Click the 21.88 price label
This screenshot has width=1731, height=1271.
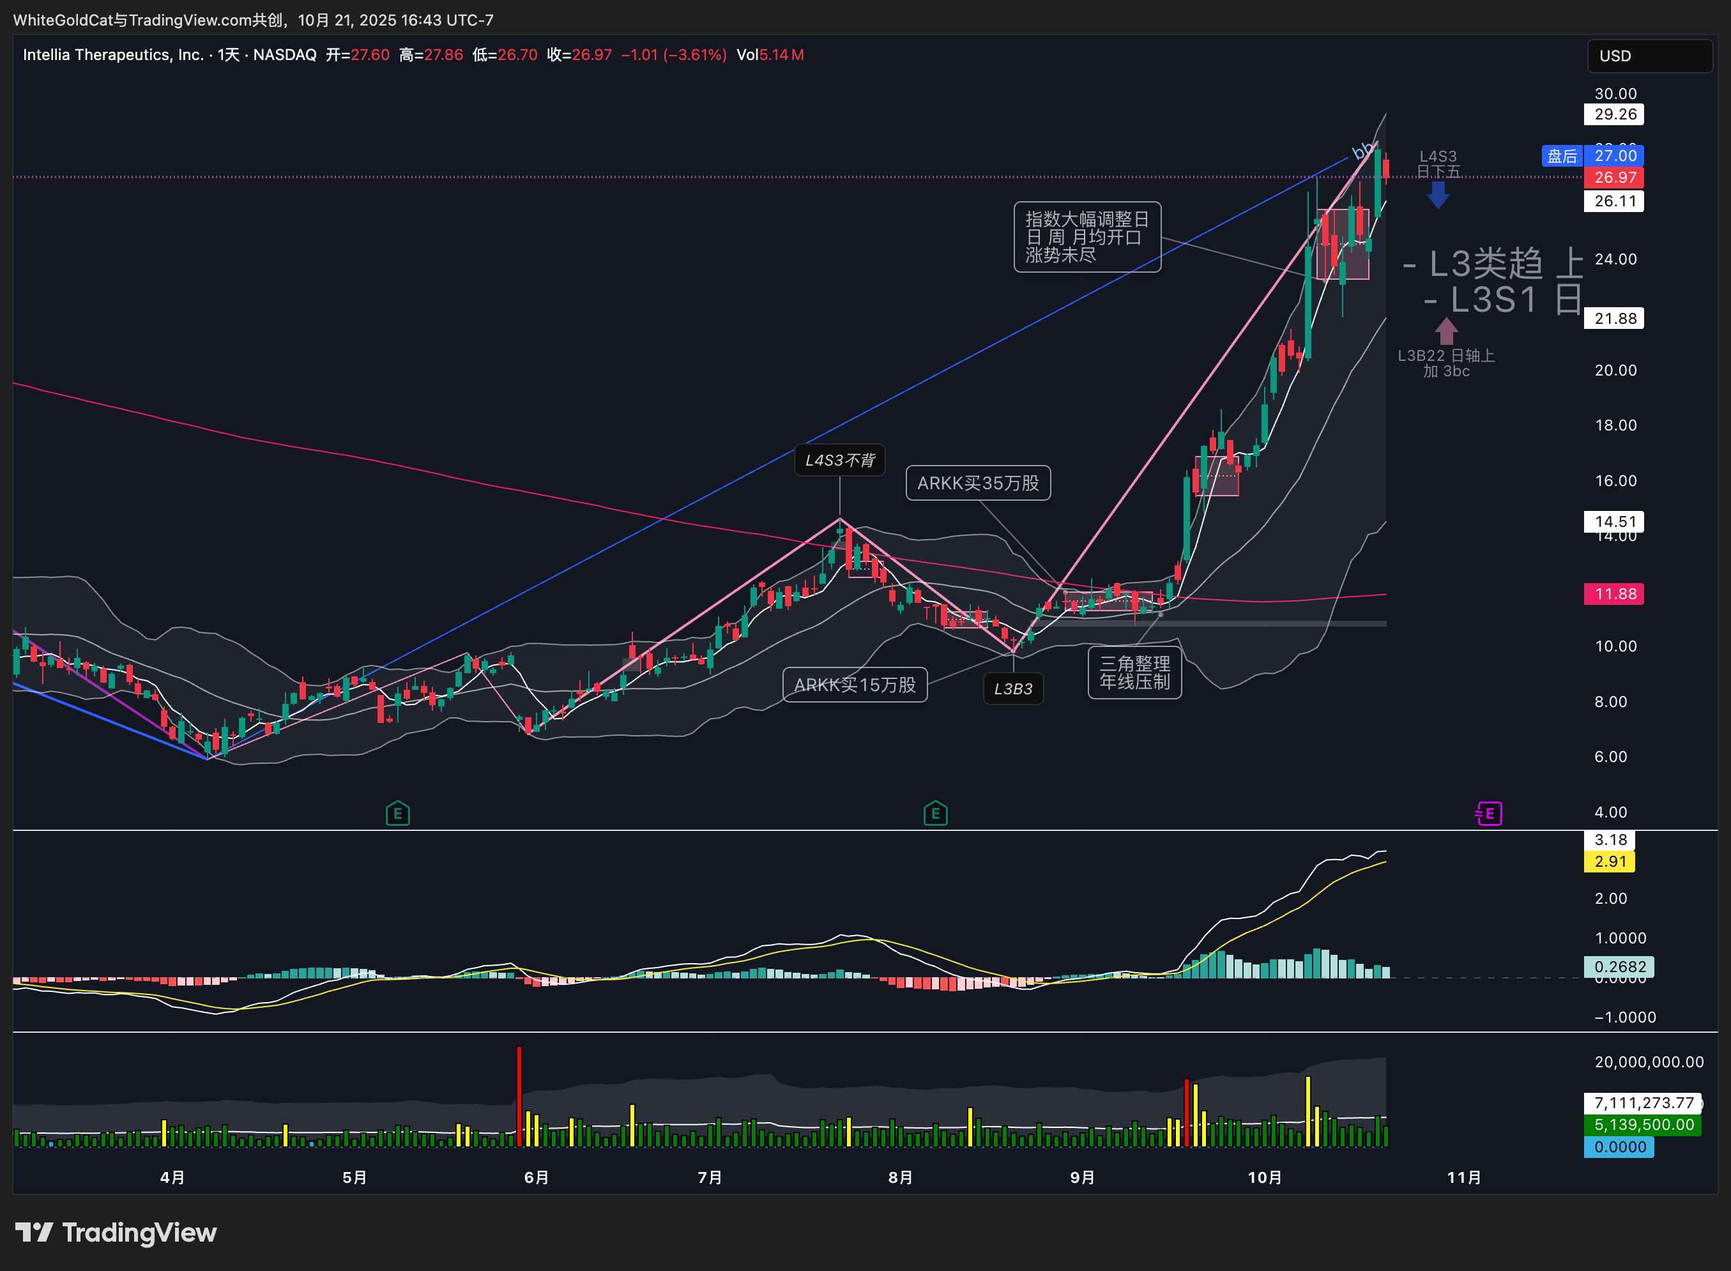(1614, 319)
